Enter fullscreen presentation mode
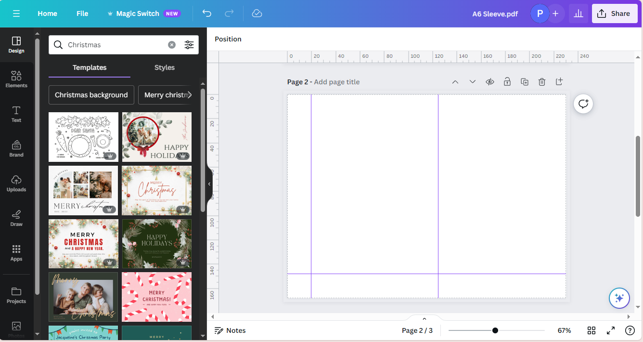643x342 pixels. [x=611, y=330]
